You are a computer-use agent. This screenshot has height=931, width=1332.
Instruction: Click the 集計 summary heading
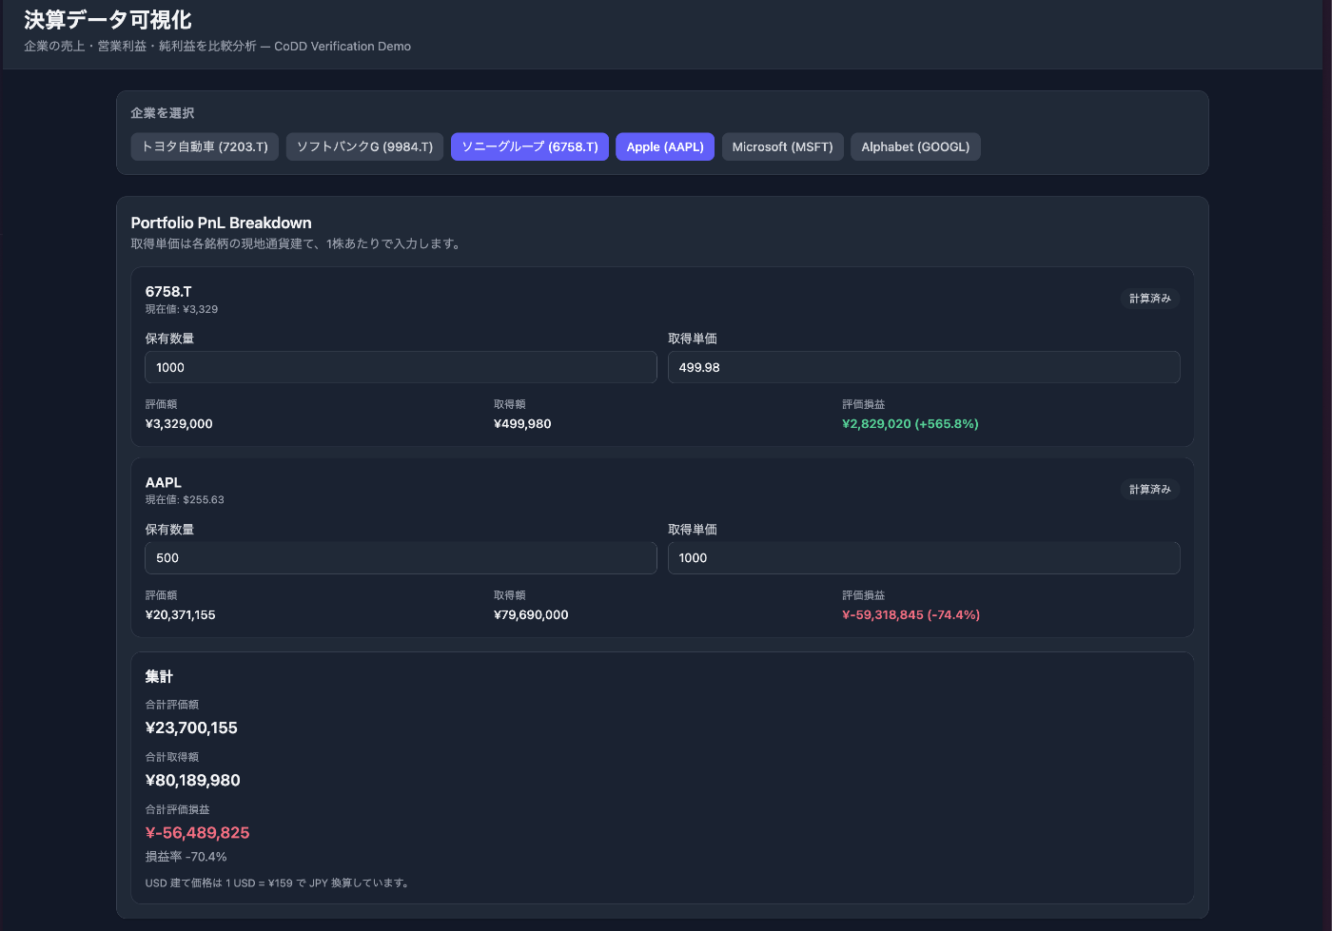click(159, 677)
